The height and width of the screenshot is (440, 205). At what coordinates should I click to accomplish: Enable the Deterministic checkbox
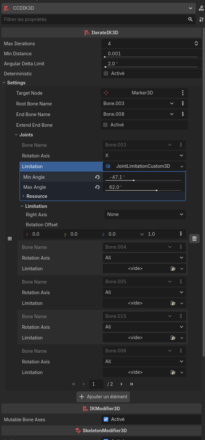[106, 73]
